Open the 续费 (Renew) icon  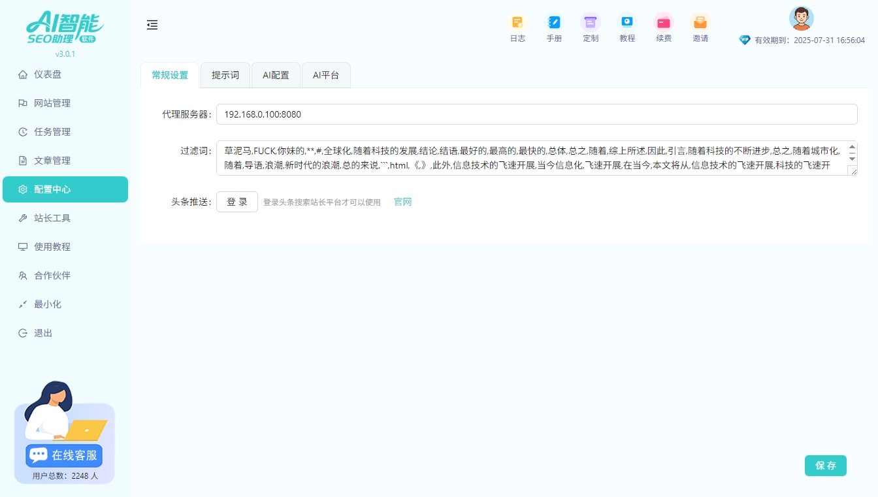[x=664, y=27]
